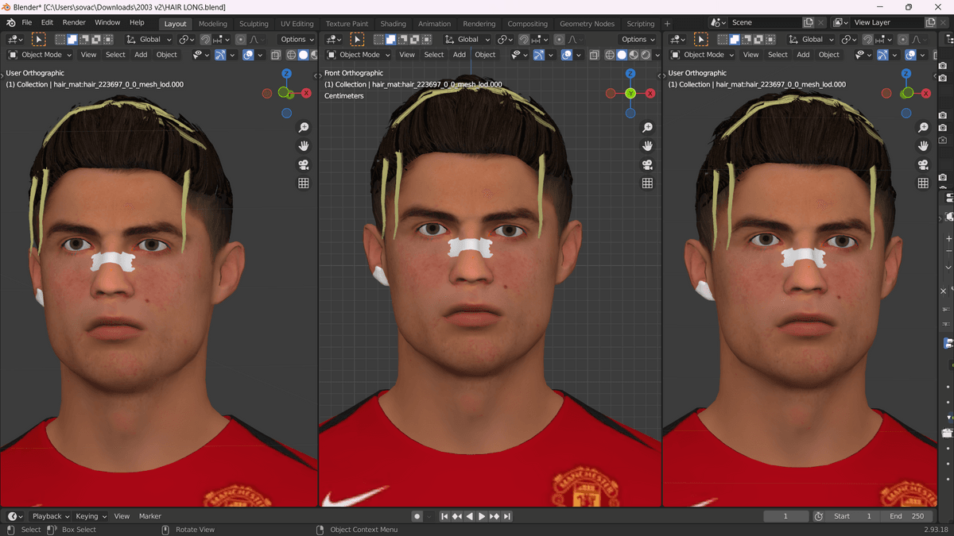This screenshot has height=536, width=954.
Task: Open the File menu
Action: [x=27, y=23]
